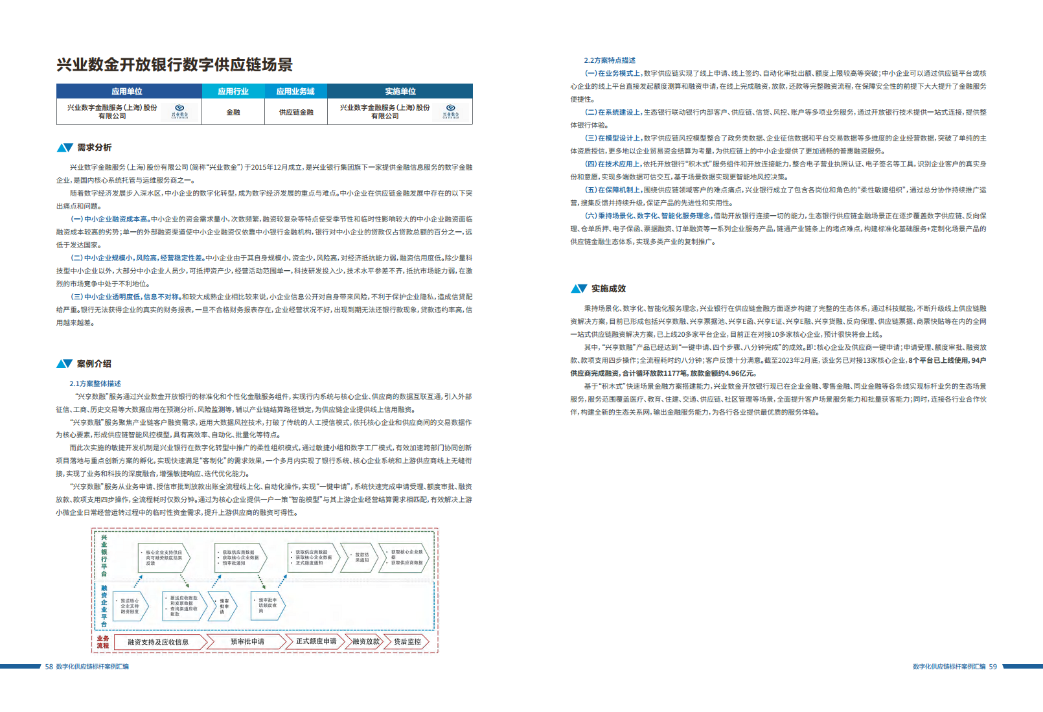Click the 正式额度申请 flow step
Screen dimensions: 1043x712
(x=316, y=641)
